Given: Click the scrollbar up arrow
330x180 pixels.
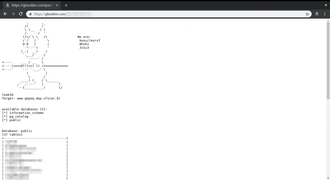Looking at the screenshot, I should [x=328, y=21].
